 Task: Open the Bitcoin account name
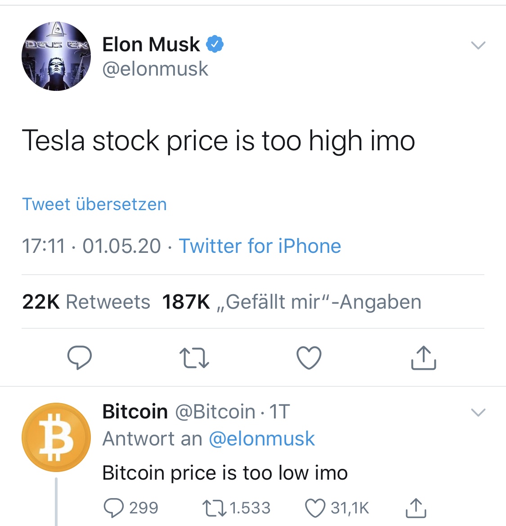click(135, 412)
